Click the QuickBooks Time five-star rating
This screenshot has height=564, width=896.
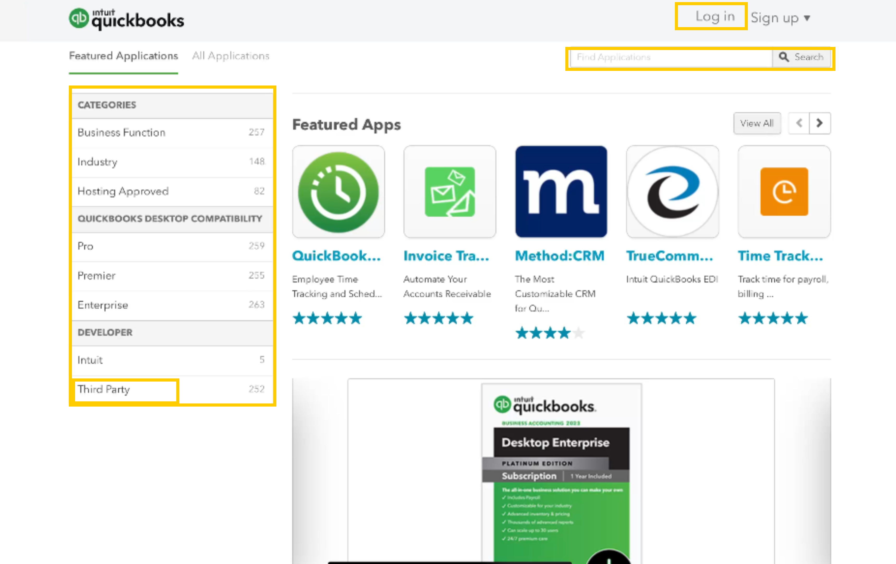pyautogui.click(x=327, y=319)
